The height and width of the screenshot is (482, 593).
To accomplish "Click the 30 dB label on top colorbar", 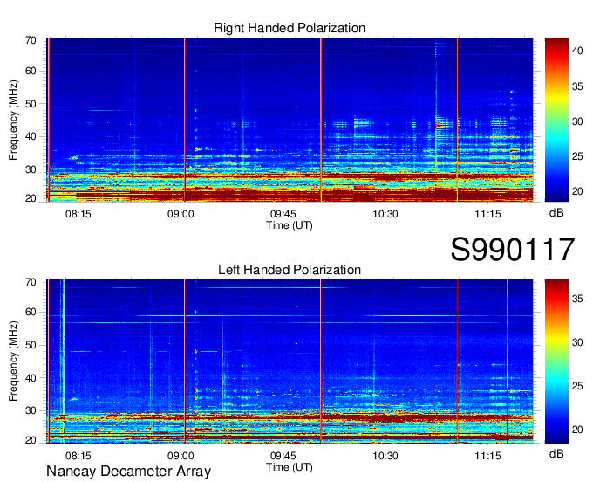I will [x=577, y=121].
